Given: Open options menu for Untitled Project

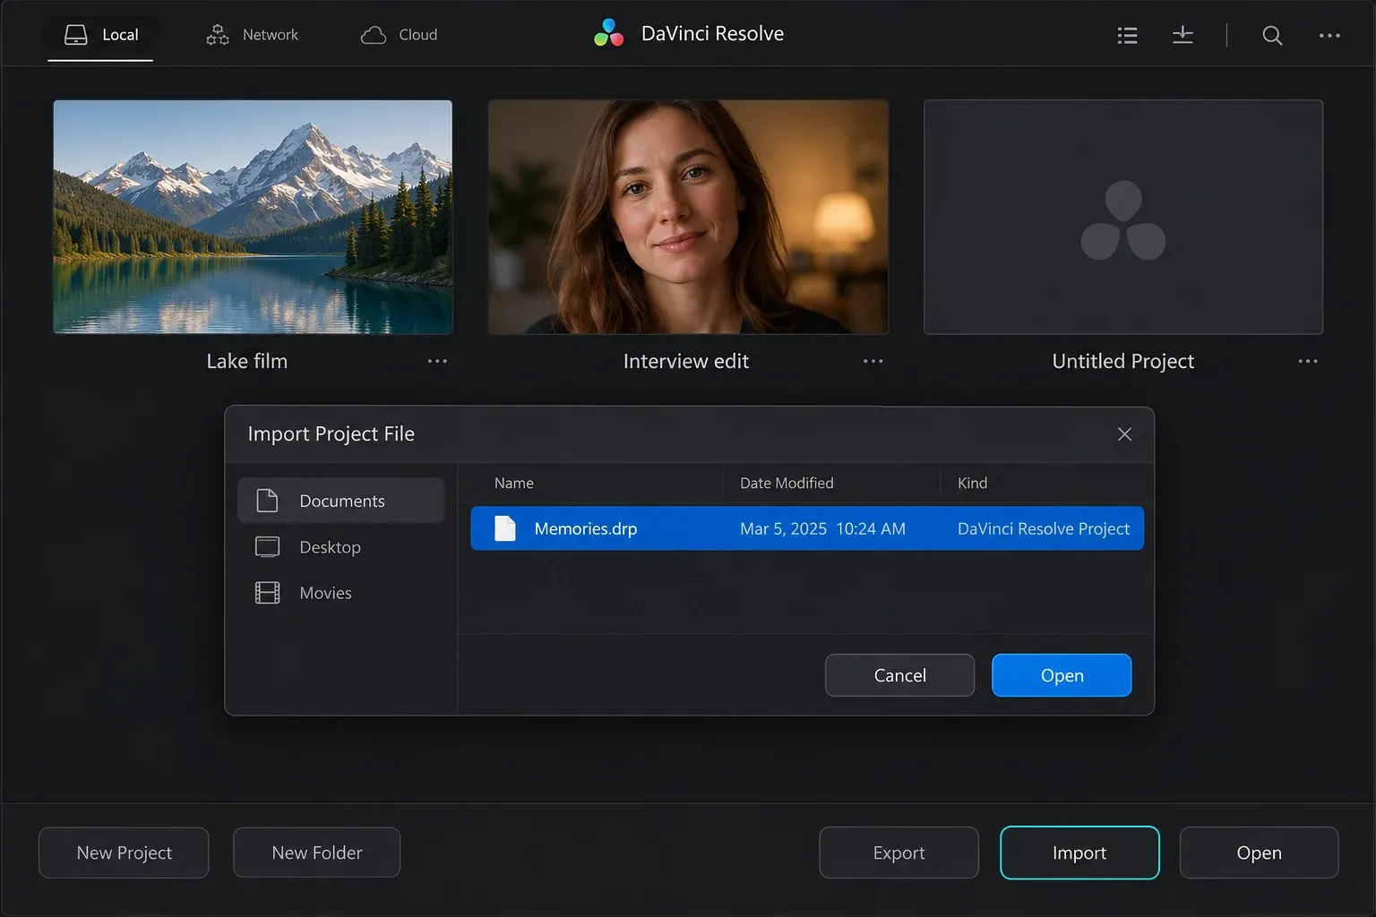Looking at the screenshot, I should 1308,361.
